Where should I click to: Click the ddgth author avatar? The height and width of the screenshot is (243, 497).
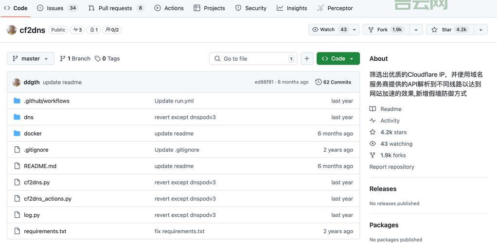pyautogui.click(x=16, y=82)
